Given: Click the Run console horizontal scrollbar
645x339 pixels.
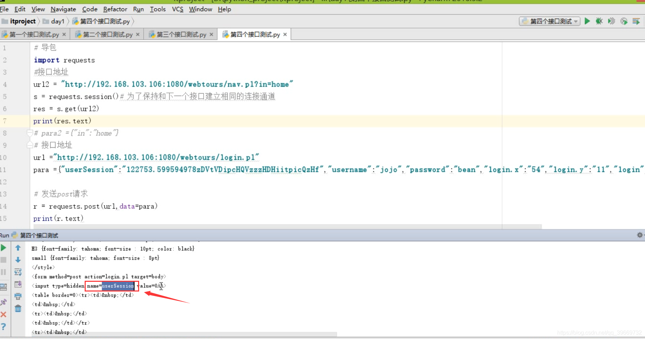Looking at the screenshot, I should [184, 334].
